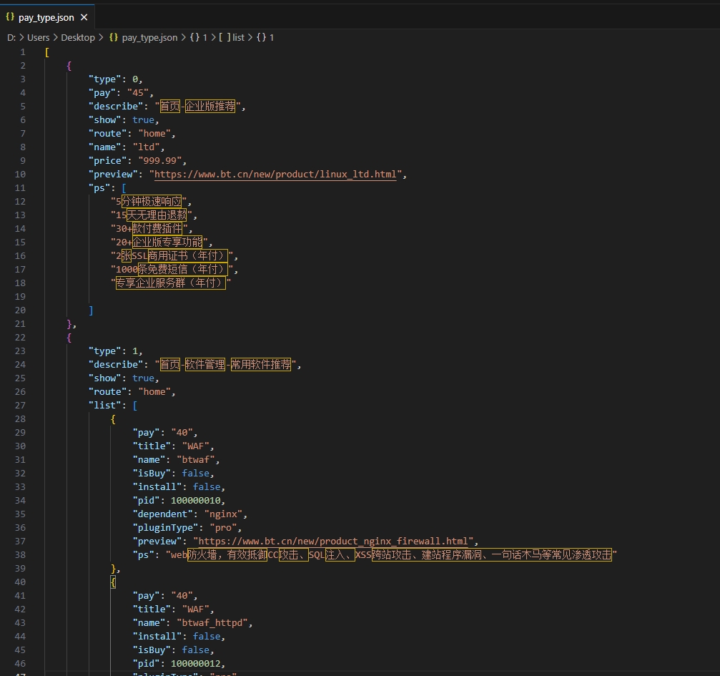
Task: Click the "专享企业服务群（年付）" string
Action: click(x=171, y=283)
